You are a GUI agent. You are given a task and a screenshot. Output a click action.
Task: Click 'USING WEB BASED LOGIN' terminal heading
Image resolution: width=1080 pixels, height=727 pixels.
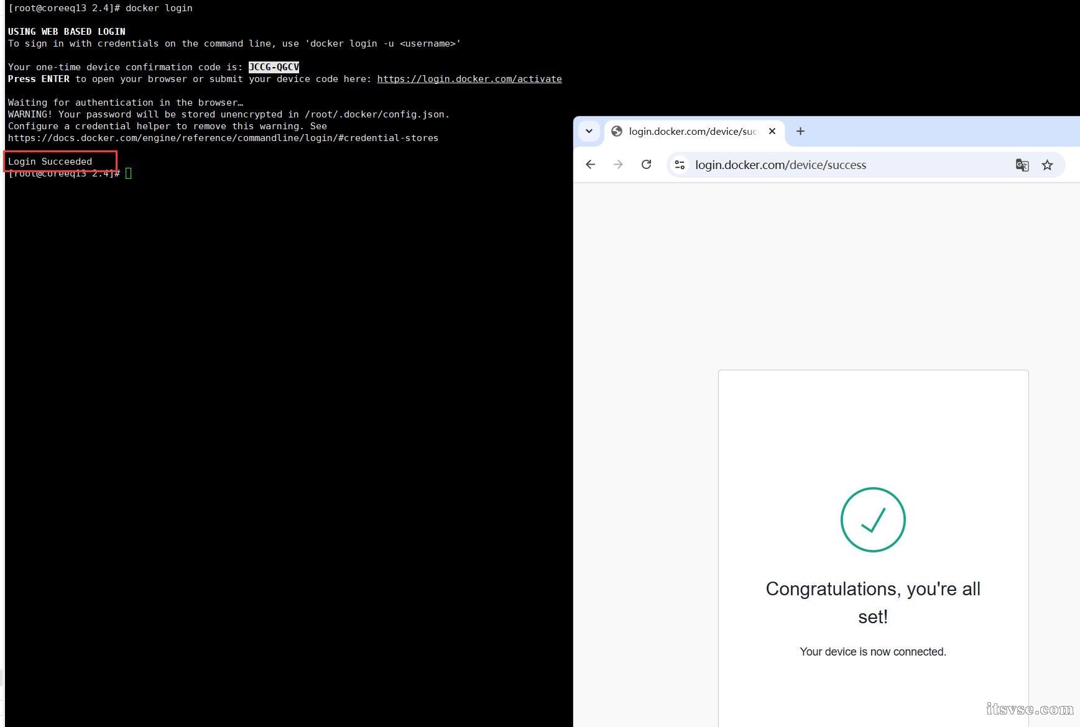point(67,32)
